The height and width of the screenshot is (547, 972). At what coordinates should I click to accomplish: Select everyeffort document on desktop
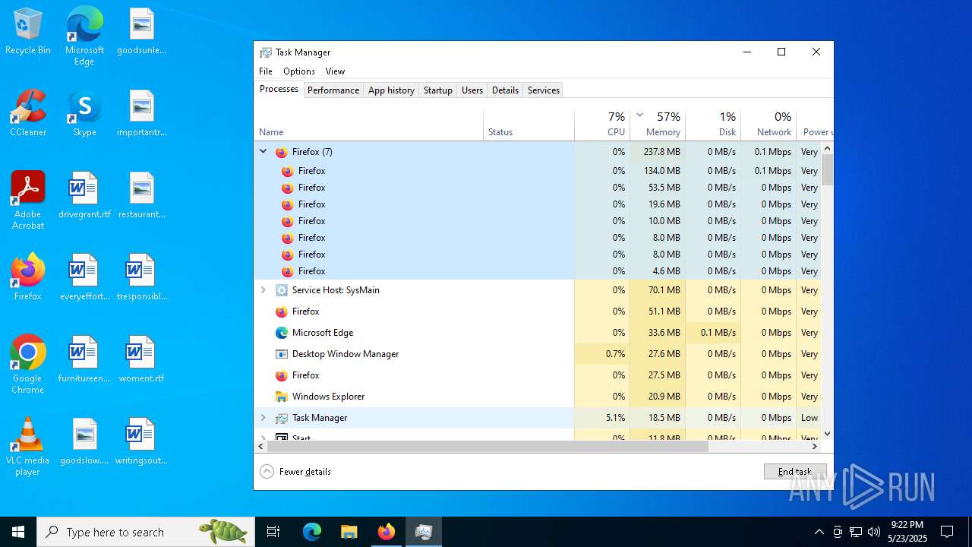point(84,278)
